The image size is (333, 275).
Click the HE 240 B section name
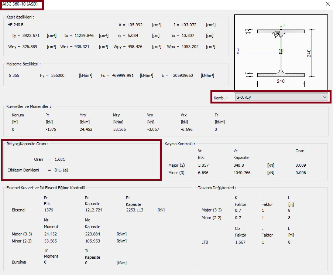(15, 25)
